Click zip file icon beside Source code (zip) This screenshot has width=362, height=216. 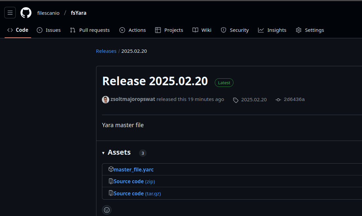click(111, 181)
